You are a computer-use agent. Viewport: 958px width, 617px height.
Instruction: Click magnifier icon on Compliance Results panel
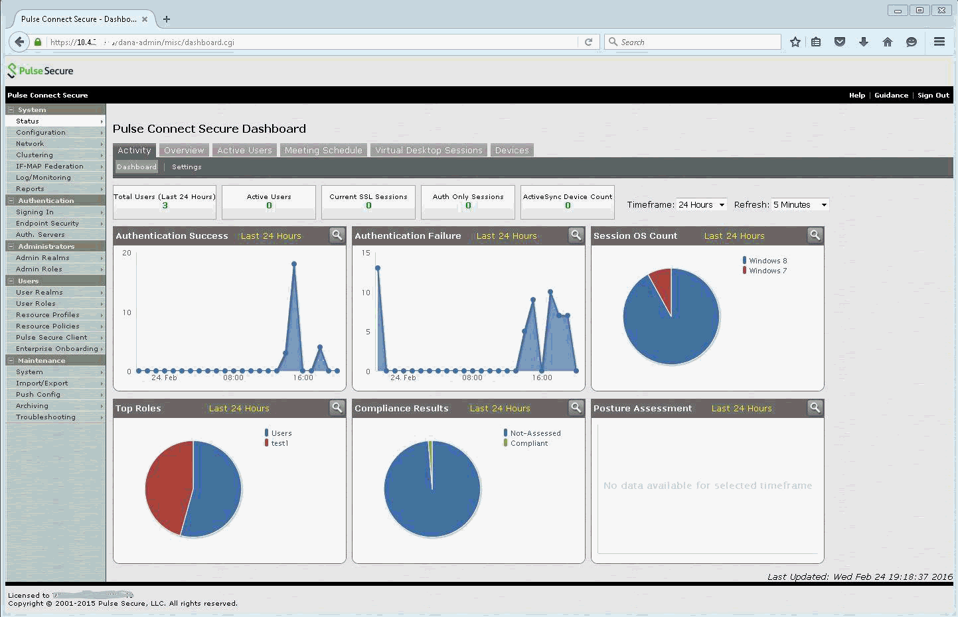pos(576,407)
